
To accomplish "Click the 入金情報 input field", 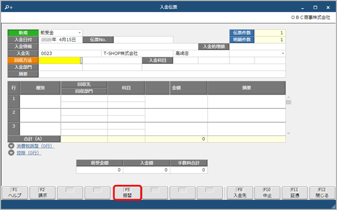I will point(118,46).
